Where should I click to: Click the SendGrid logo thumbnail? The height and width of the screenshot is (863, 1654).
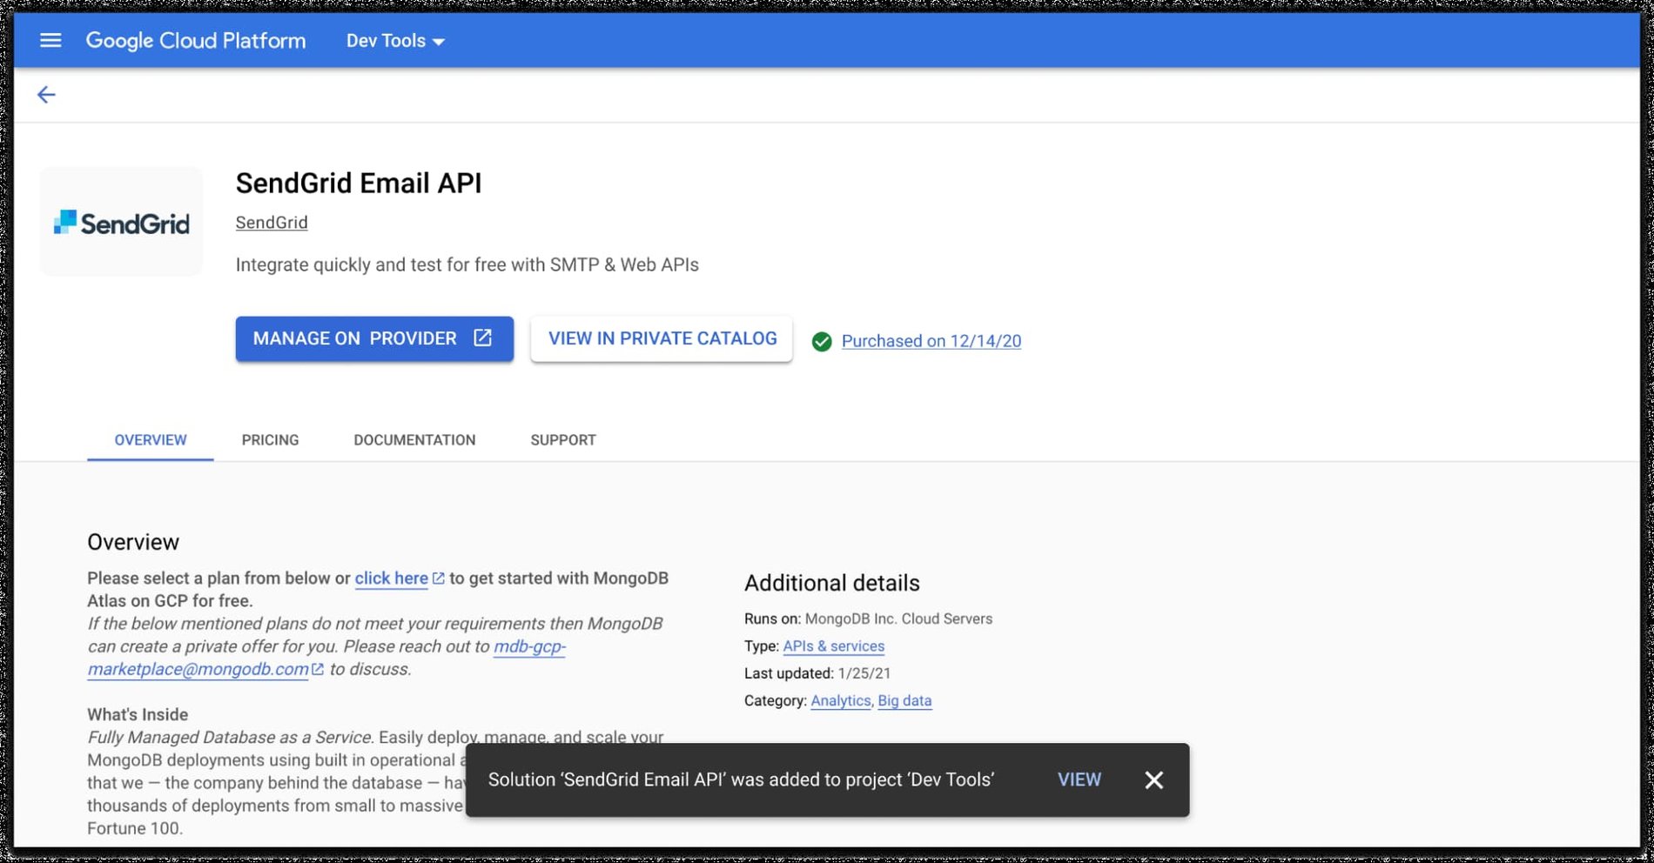pyautogui.click(x=122, y=223)
